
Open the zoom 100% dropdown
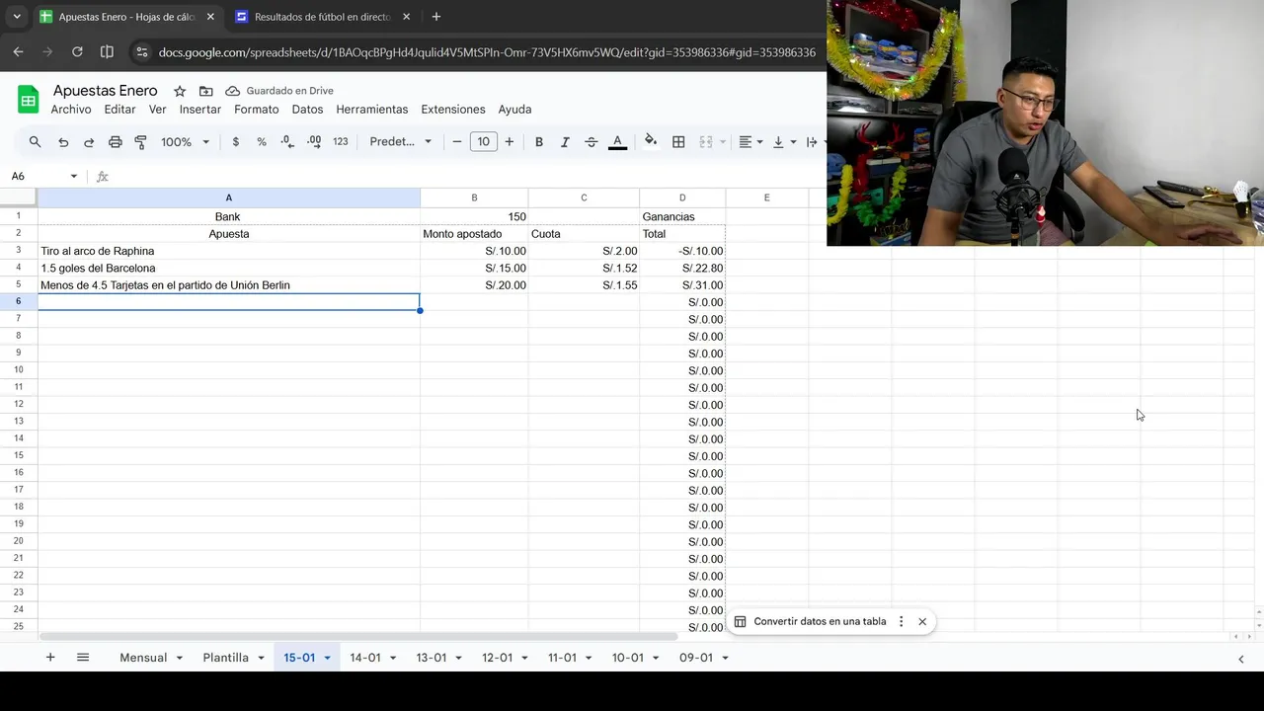(x=185, y=142)
